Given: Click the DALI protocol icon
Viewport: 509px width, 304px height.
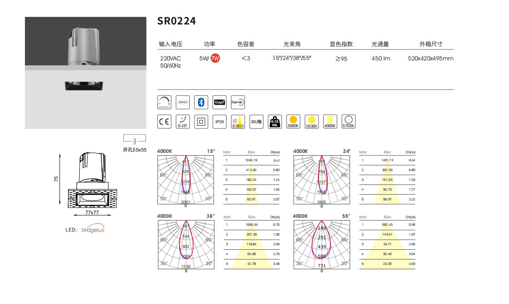Looking at the screenshot, I should pos(183,102).
